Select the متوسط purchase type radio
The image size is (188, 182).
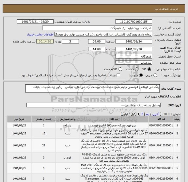(x=141, y=75)
